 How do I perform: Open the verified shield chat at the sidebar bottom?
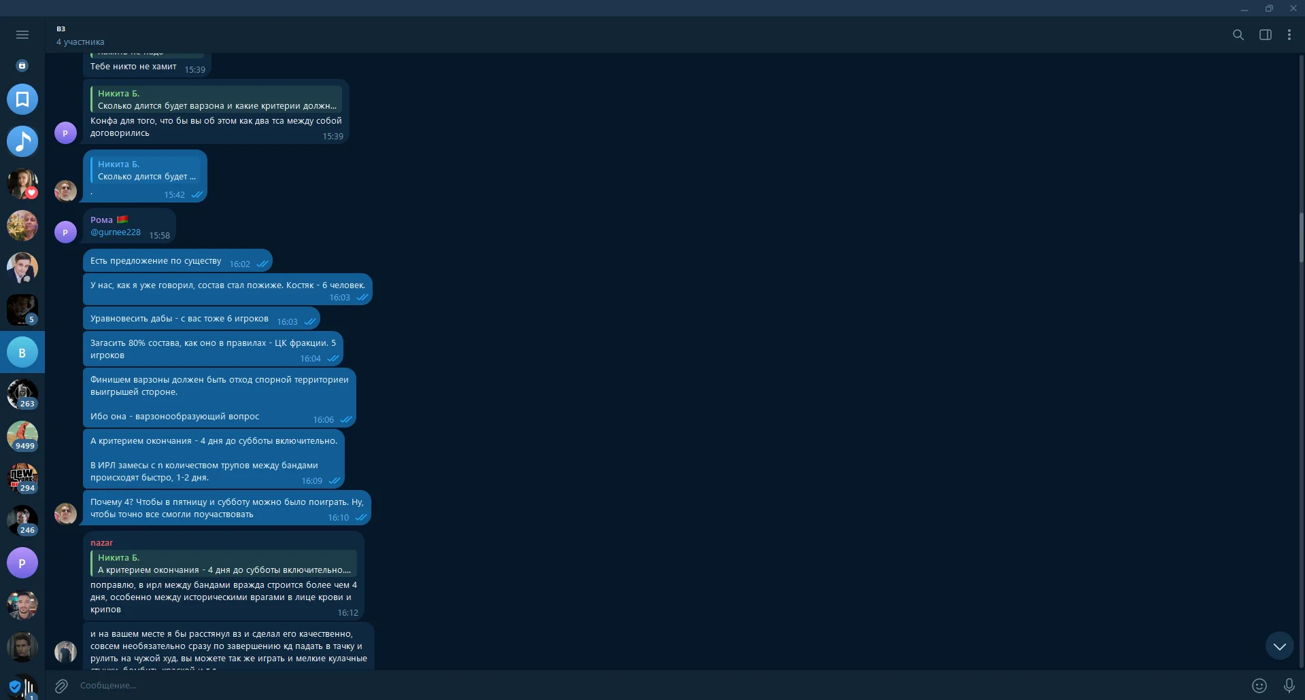pyautogui.click(x=22, y=686)
